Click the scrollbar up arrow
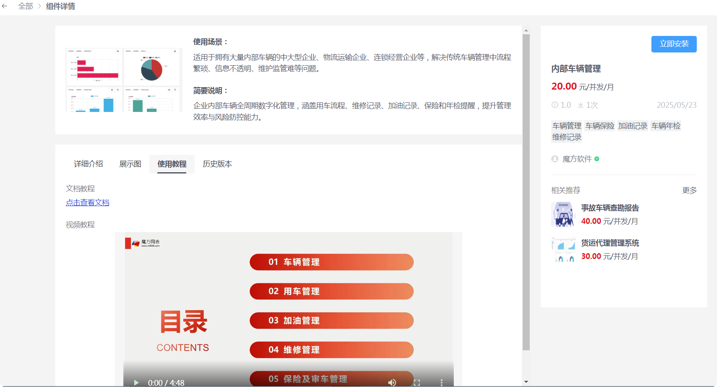The height and width of the screenshot is (387, 717). coord(526,30)
